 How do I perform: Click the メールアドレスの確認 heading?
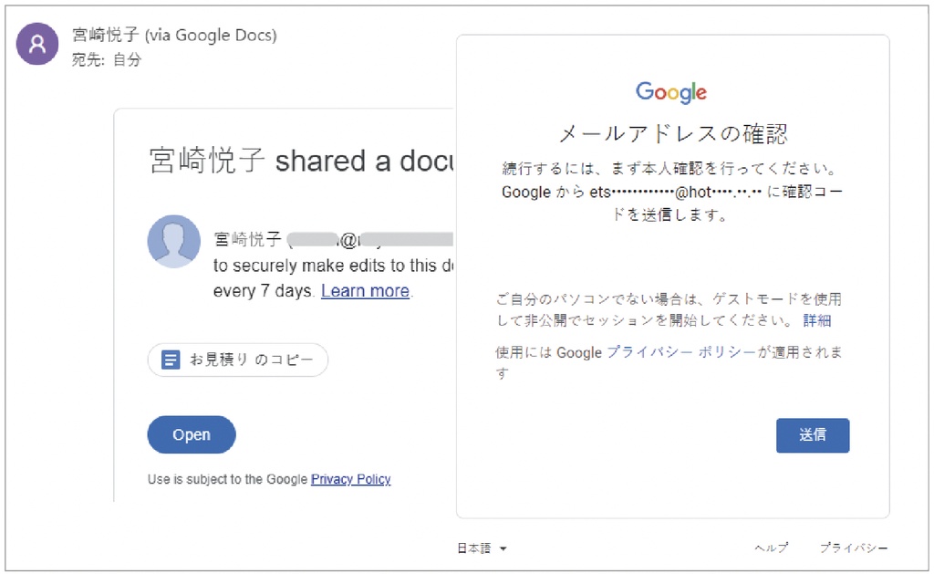point(673,133)
